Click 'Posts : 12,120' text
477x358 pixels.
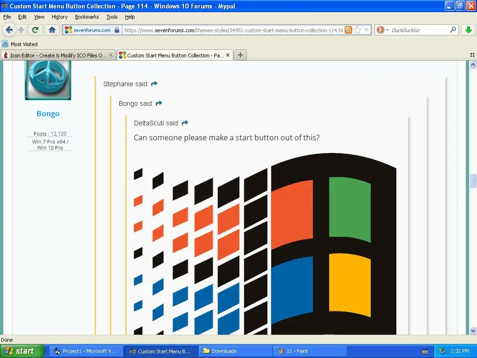point(50,134)
